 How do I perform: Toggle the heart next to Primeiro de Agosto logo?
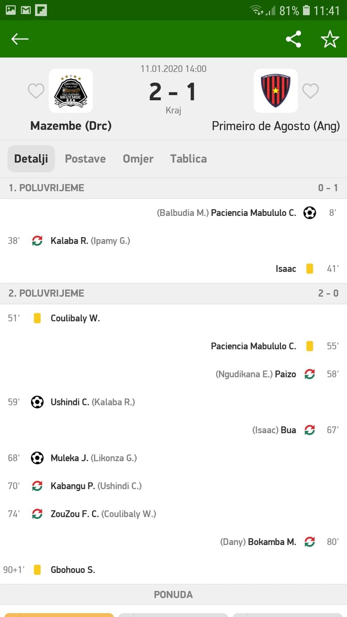pos(311,91)
